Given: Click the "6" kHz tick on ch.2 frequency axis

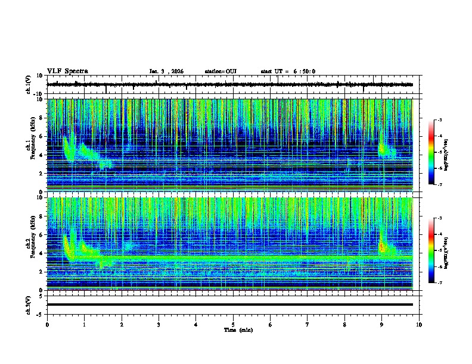Looking at the screenshot, I should point(42,235).
